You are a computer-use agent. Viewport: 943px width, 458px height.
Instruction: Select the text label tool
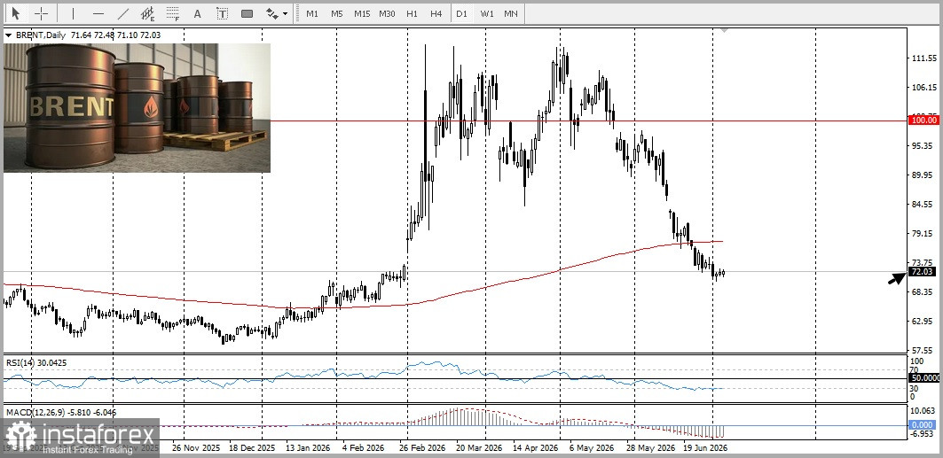223,13
